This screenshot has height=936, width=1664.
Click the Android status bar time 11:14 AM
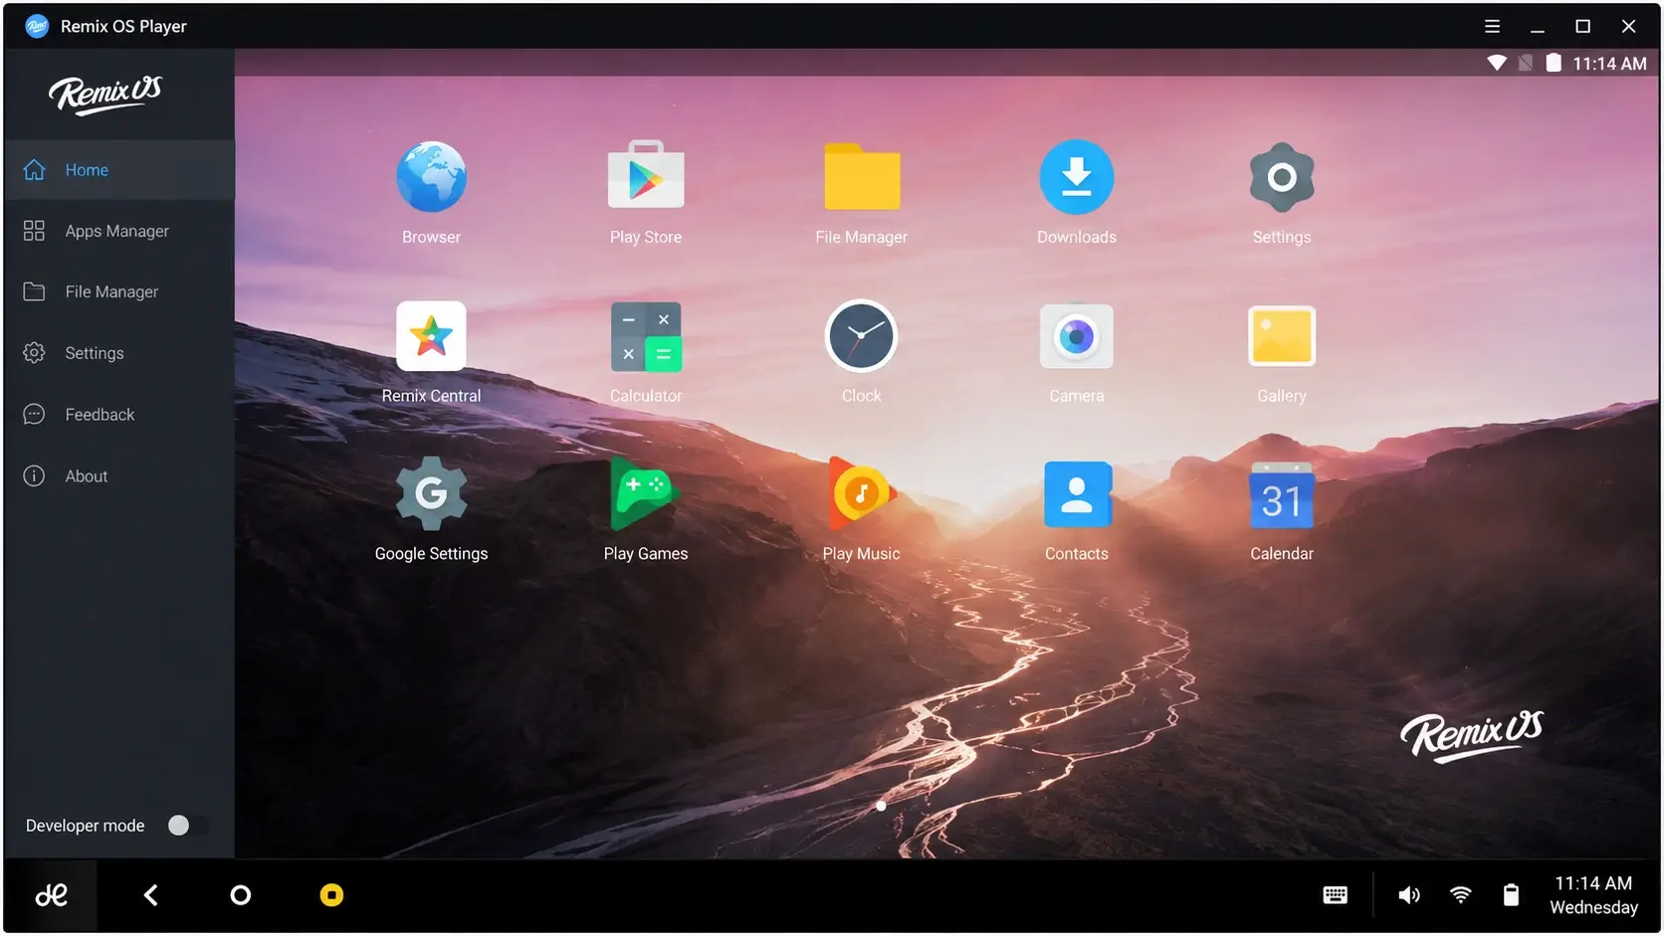pos(1609,64)
